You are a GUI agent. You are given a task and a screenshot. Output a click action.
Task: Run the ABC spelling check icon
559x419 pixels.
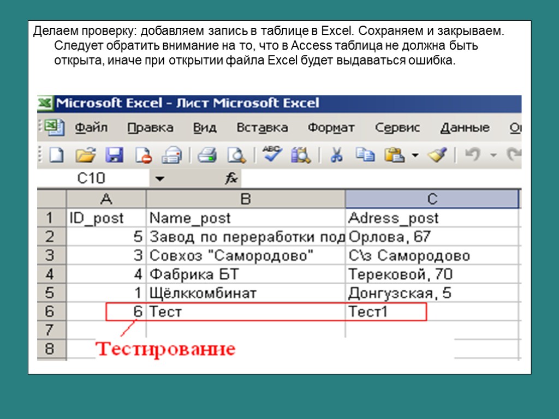point(272,153)
